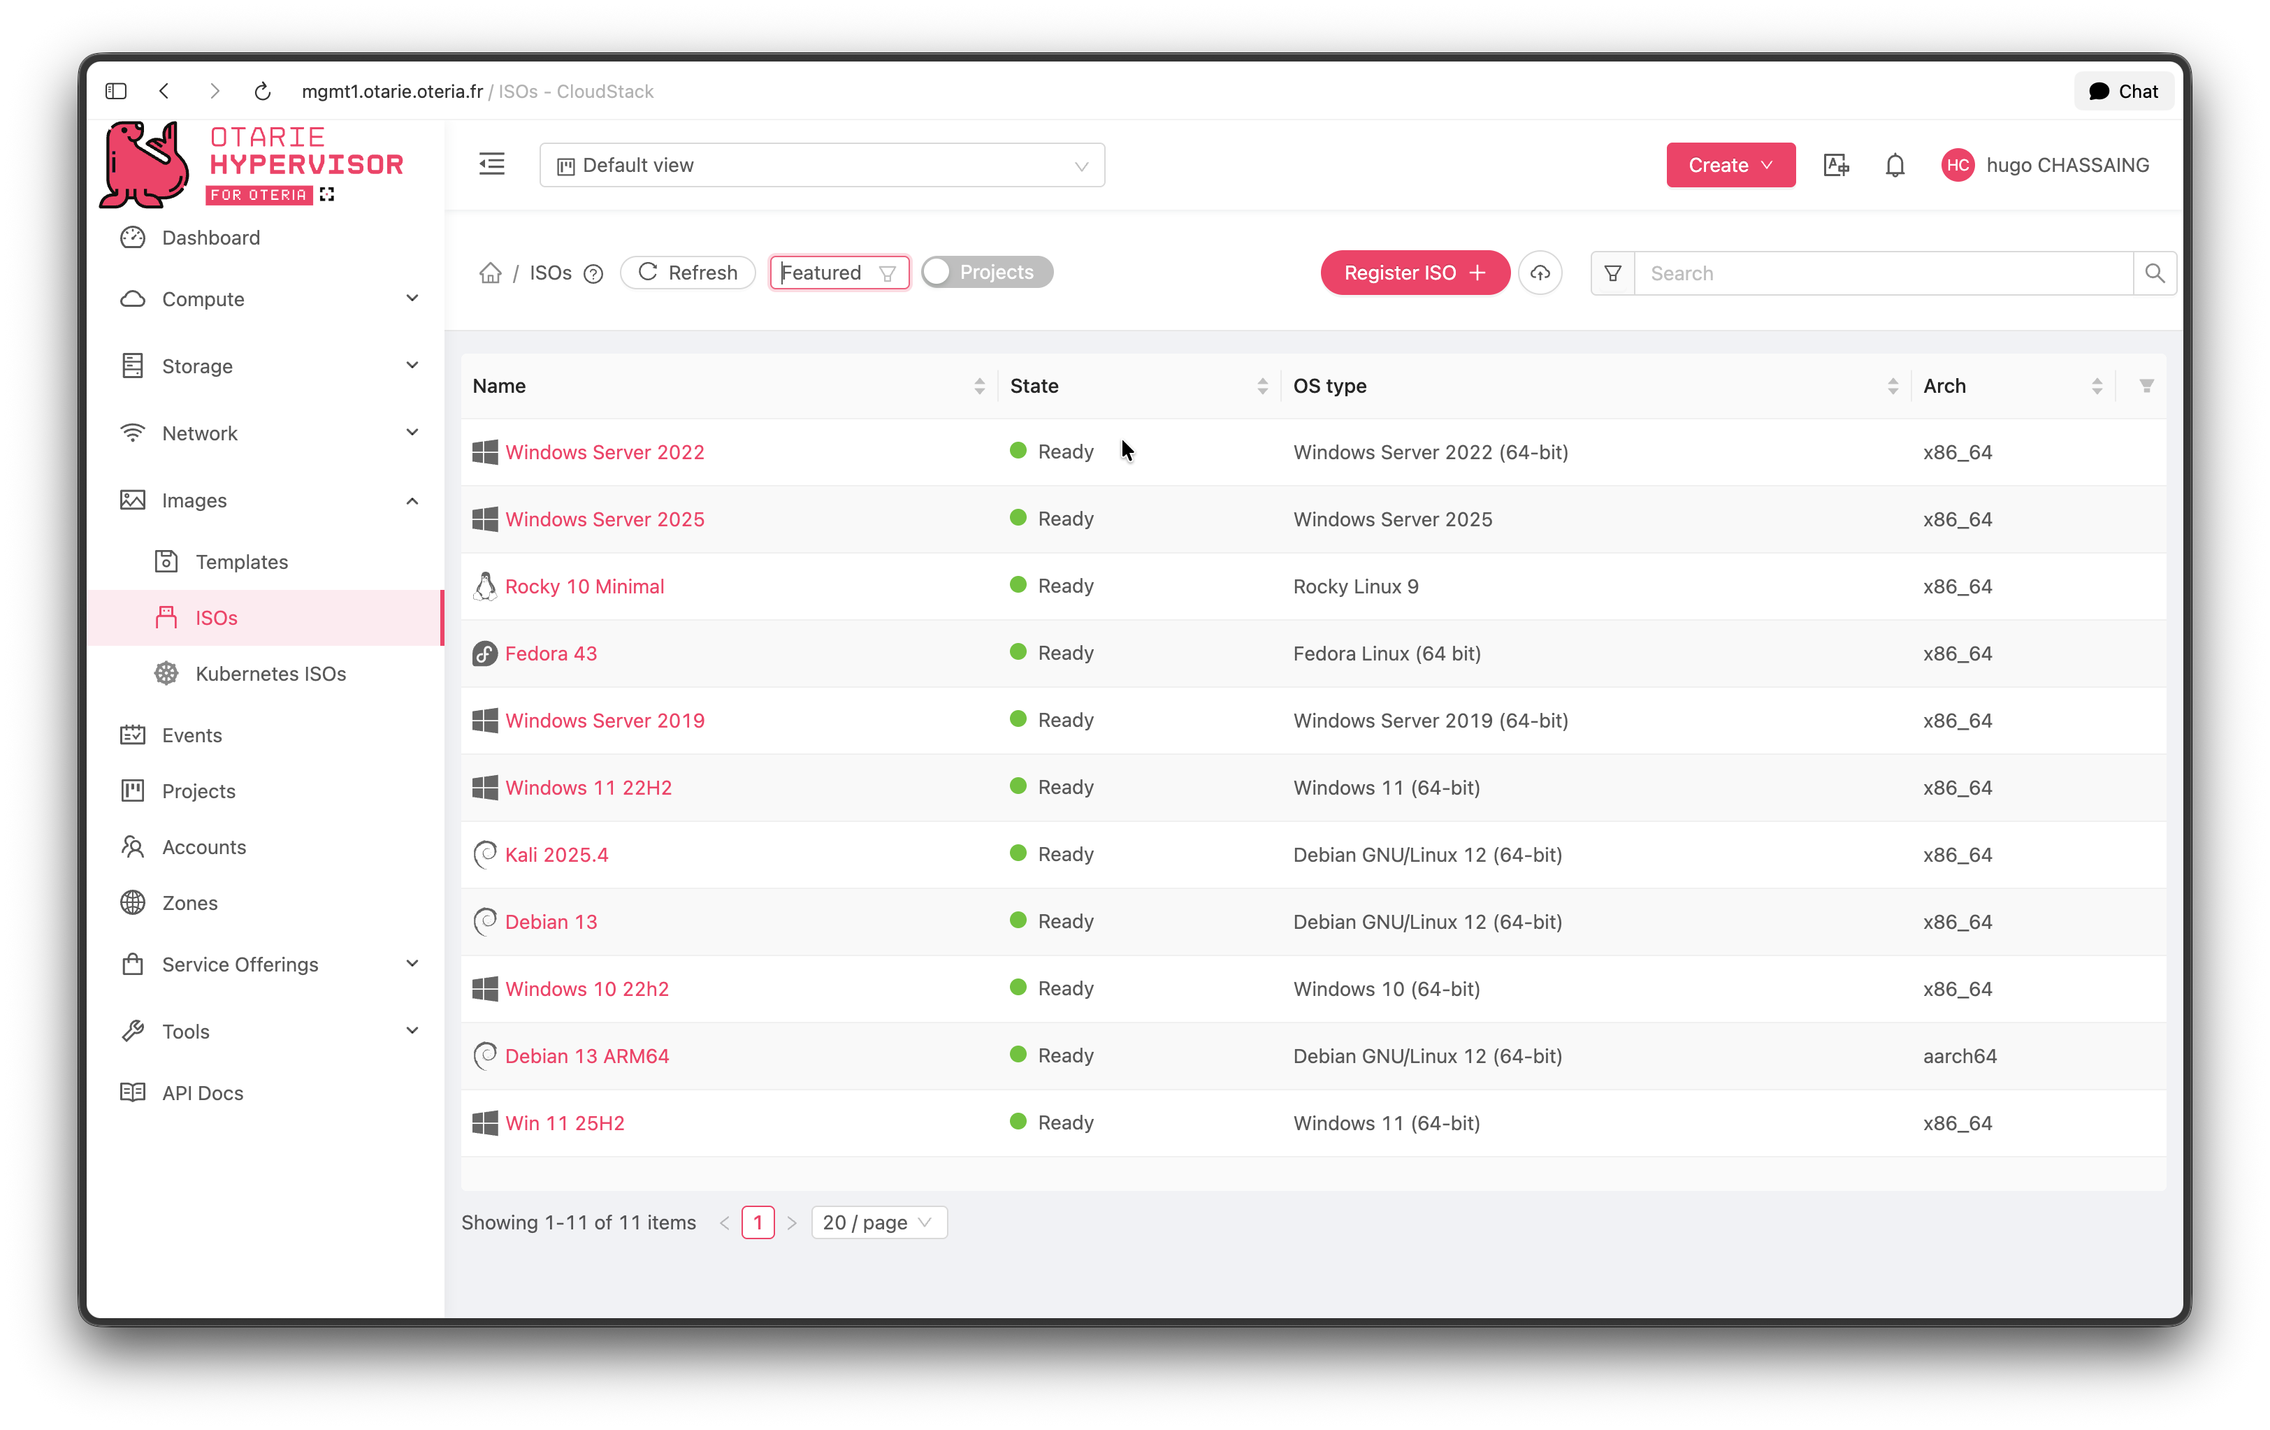Toggle the browser sidebar panel icon

tap(116, 92)
